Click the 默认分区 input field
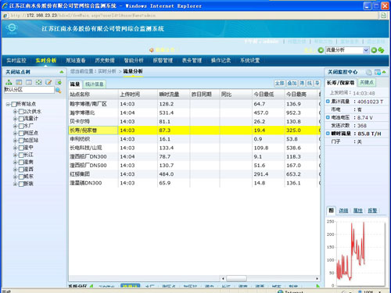This screenshot has height=293, width=391. (x=29, y=90)
